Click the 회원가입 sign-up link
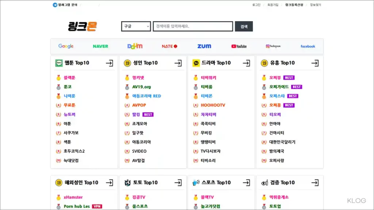This screenshot has width=374, height=210. click(x=272, y=5)
